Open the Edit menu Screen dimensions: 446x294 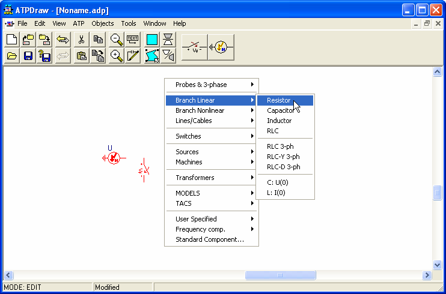point(40,23)
